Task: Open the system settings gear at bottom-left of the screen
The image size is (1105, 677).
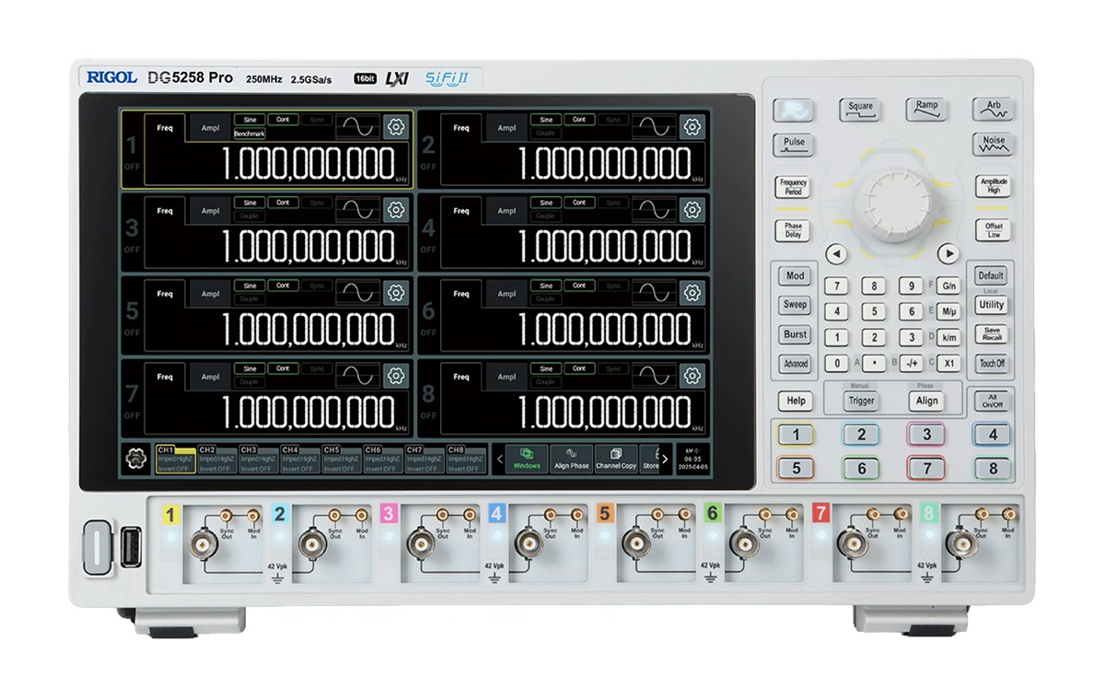Action: (135, 458)
